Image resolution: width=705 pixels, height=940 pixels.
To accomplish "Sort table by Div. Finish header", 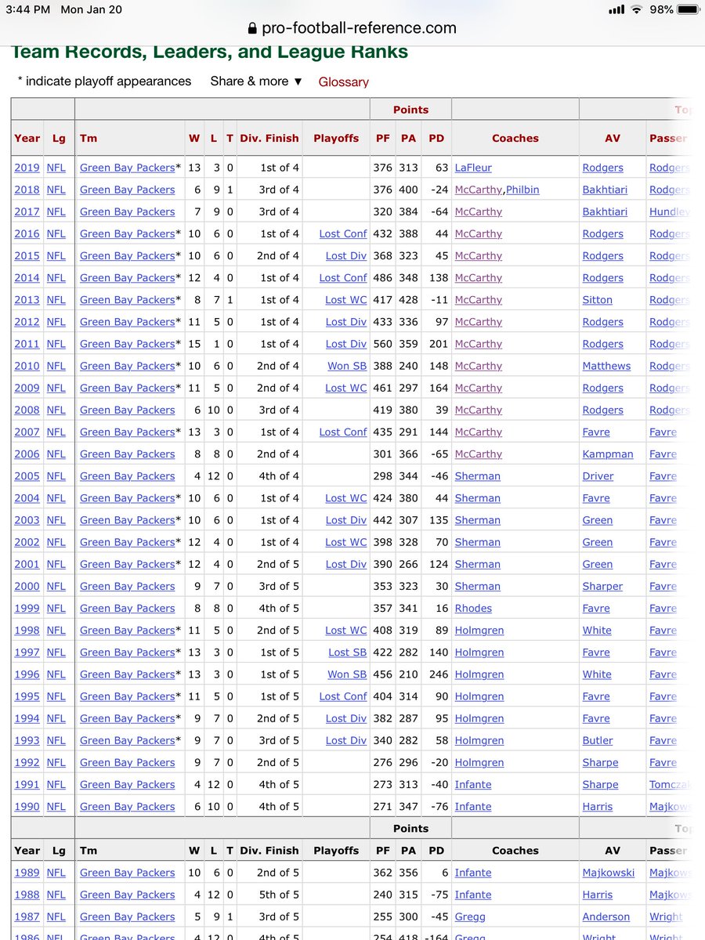I will click(x=269, y=138).
